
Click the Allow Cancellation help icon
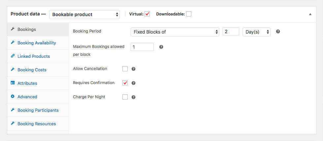(134, 69)
